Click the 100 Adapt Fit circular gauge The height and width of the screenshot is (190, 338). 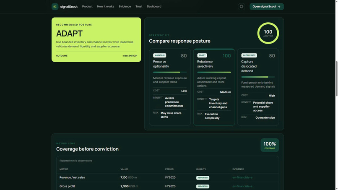tap(268, 33)
